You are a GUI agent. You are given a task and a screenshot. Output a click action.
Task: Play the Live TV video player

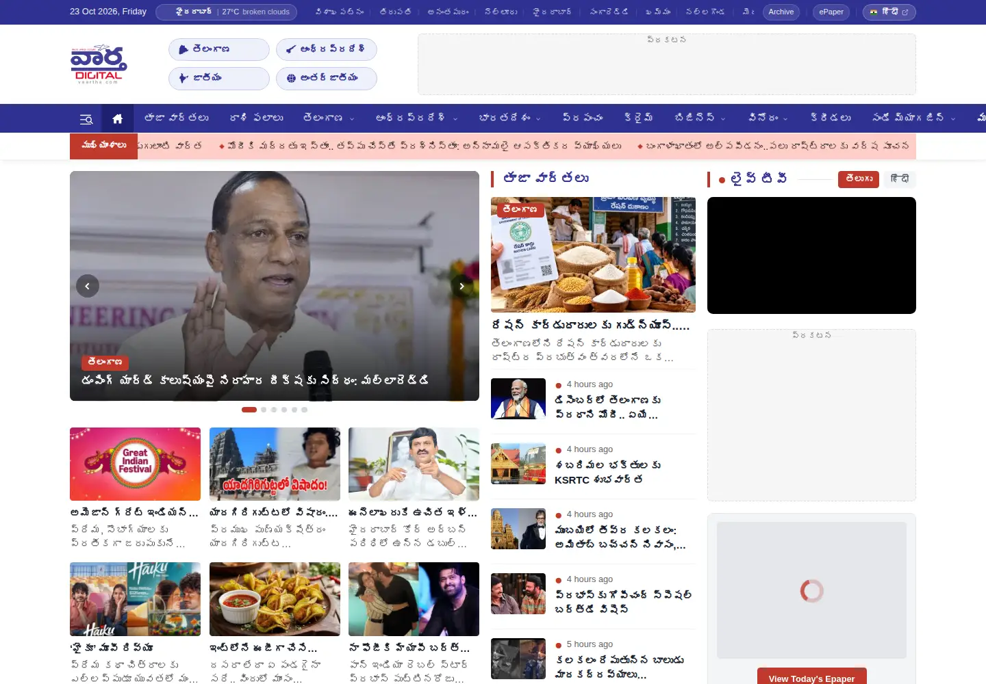coord(811,255)
